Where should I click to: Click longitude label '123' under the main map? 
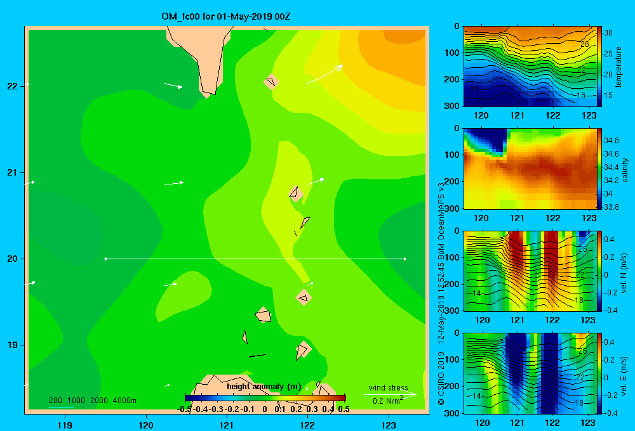pyautogui.click(x=389, y=425)
